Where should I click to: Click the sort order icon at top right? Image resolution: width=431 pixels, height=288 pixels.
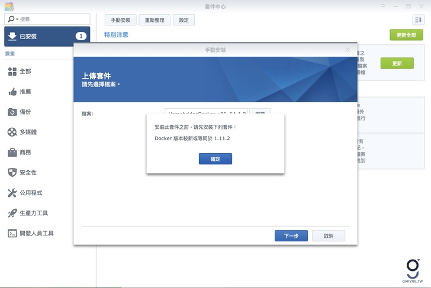(418, 20)
